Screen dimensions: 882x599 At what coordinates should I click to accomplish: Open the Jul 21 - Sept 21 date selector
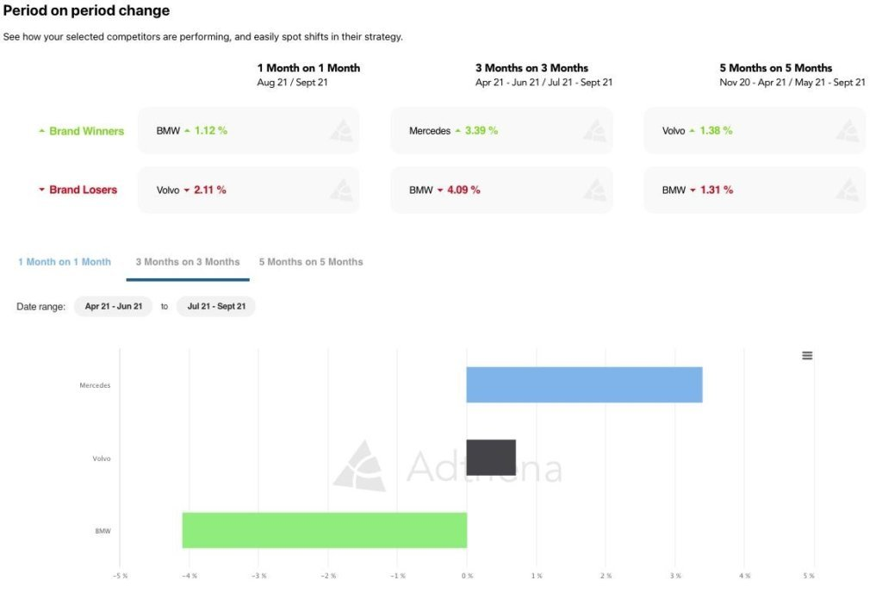click(215, 306)
